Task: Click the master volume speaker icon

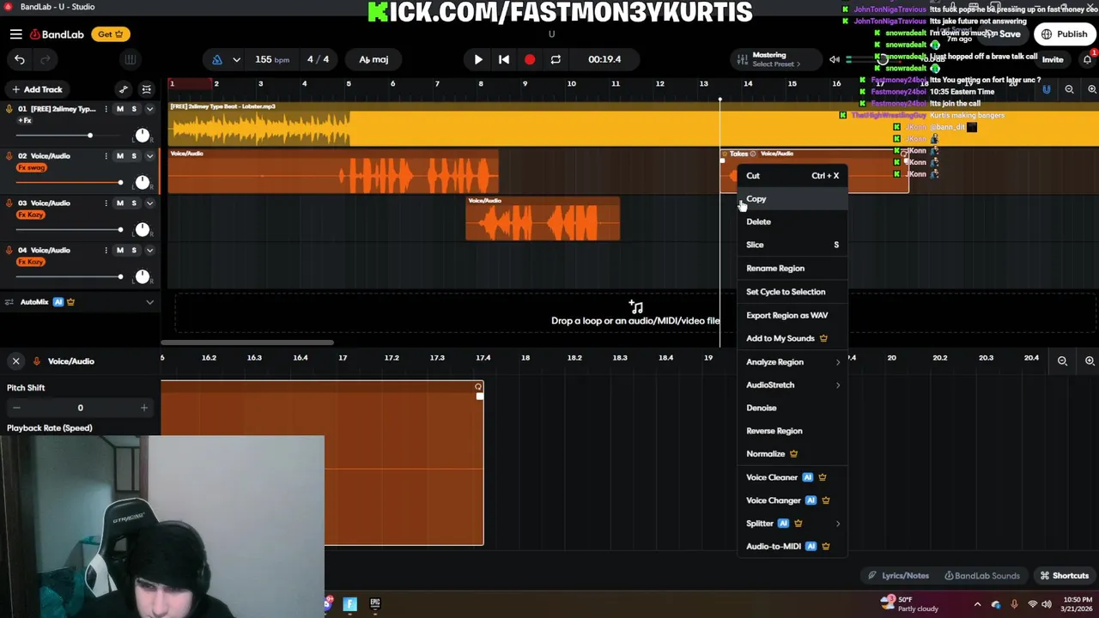Action: point(834,59)
